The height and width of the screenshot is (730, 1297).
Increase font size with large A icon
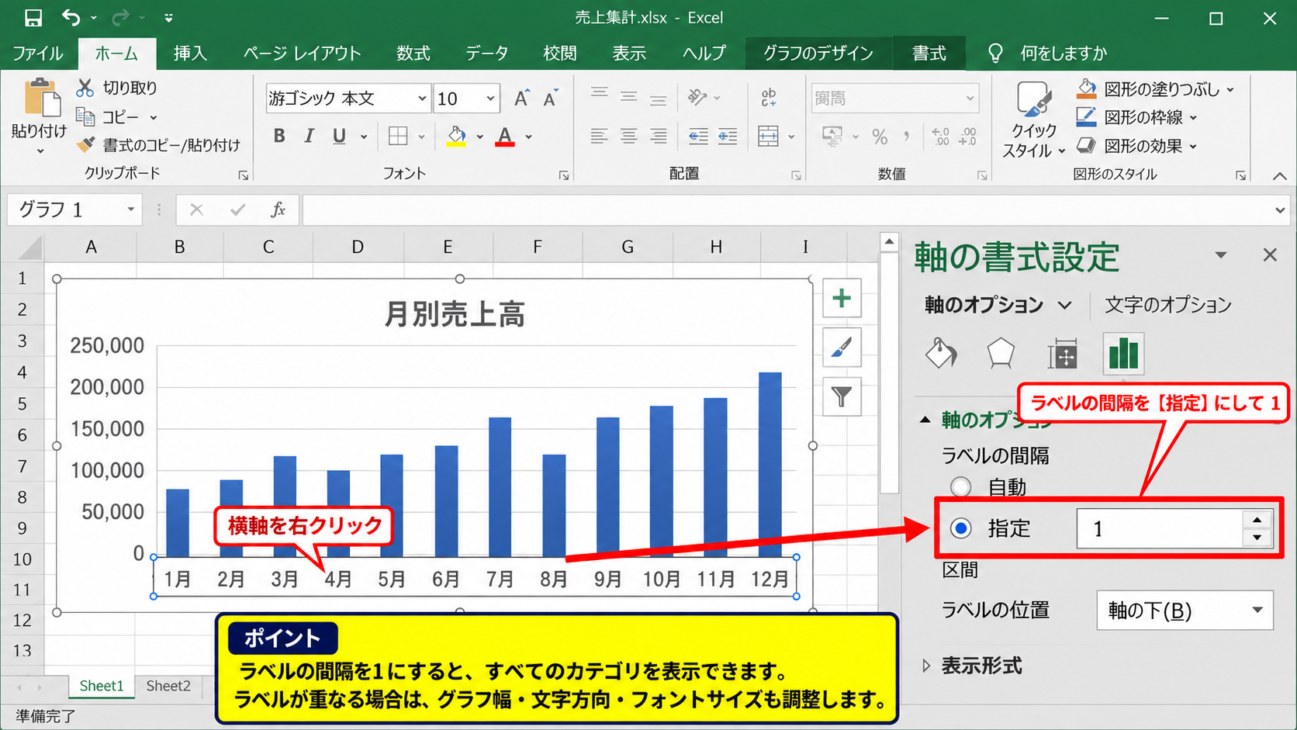(x=521, y=99)
